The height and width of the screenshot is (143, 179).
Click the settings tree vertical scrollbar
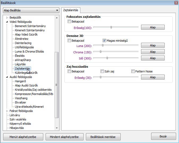(x=56, y=85)
